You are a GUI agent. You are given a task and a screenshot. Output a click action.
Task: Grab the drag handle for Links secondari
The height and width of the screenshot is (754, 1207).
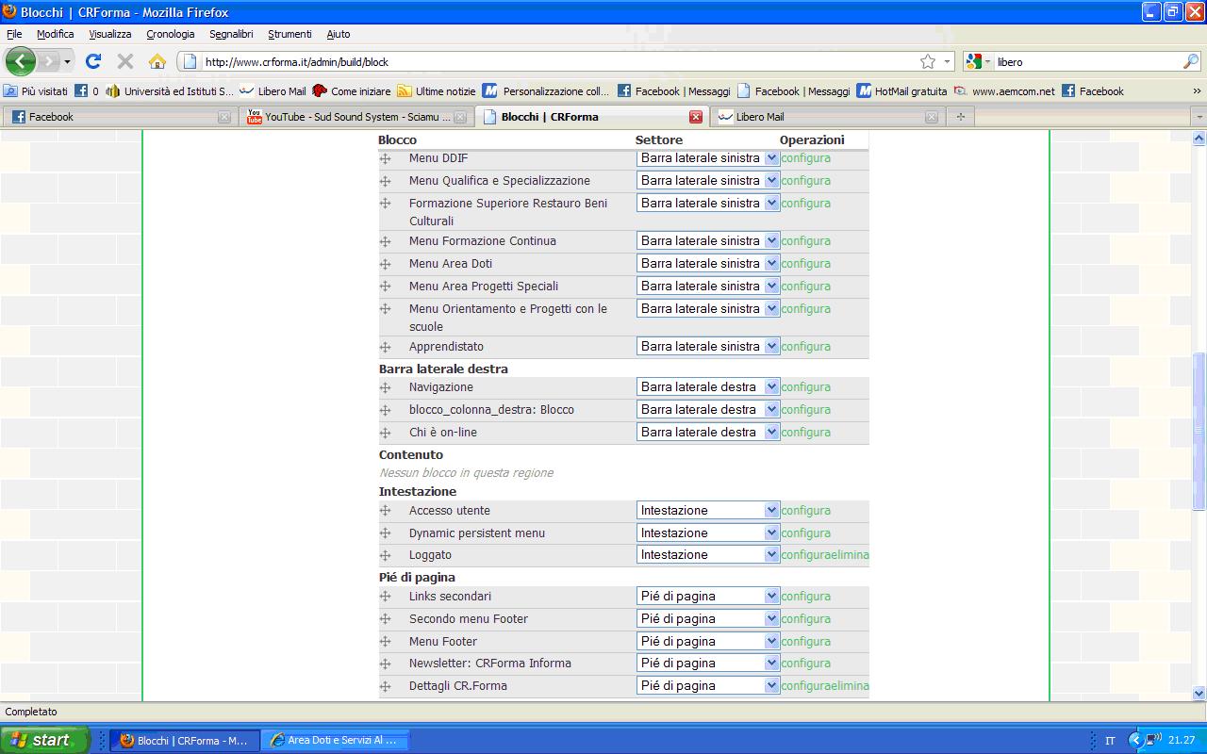[x=385, y=597]
